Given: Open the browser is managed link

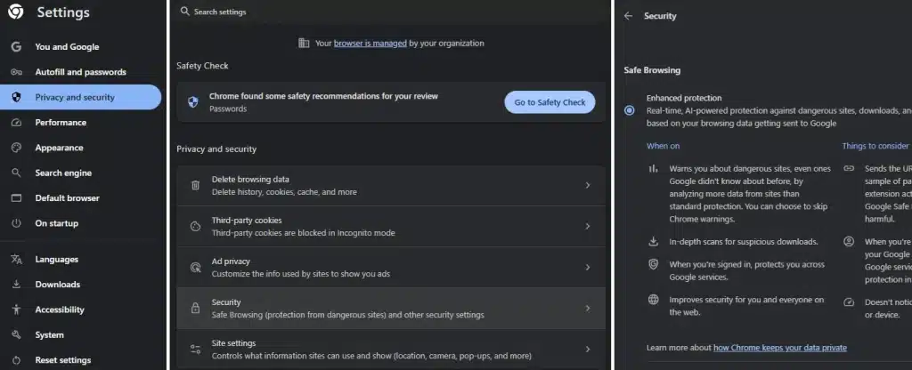Looking at the screenshot, I should coord(370,43).
